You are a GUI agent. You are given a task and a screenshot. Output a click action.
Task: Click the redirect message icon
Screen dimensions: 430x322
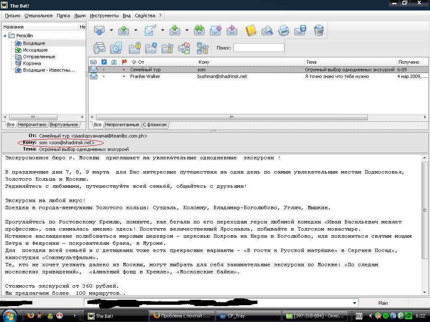pos(232,30)
